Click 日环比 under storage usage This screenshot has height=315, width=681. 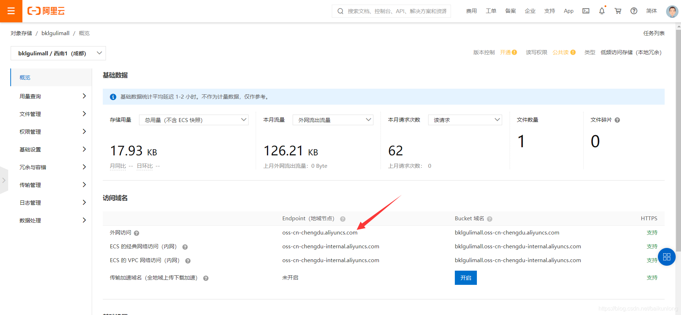[145, 166]
